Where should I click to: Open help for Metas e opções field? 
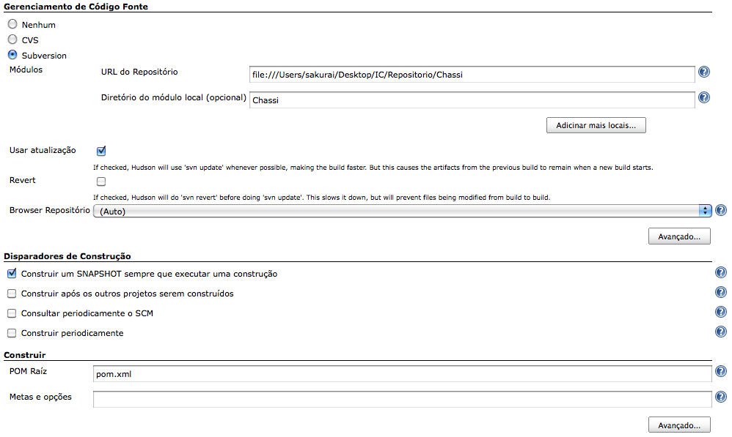(721, 397)
